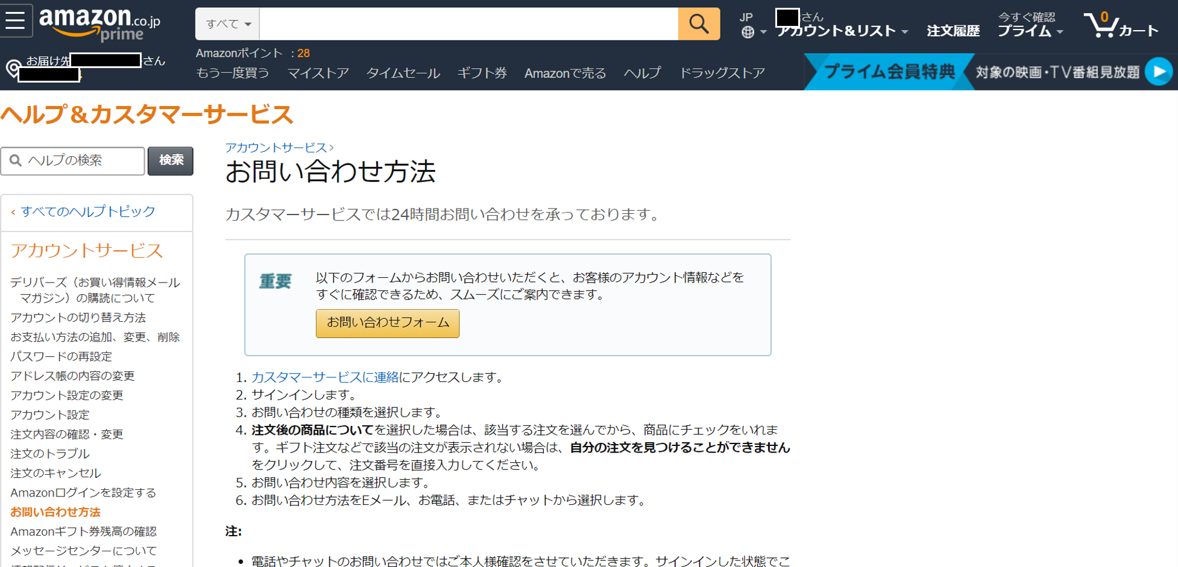Image resolution: width=1178 pixels, height=567 pixels.
Task: Click the ヘルプ&カスタマーサービス page title
Action: pyautogui.click(x=147, y=114)
